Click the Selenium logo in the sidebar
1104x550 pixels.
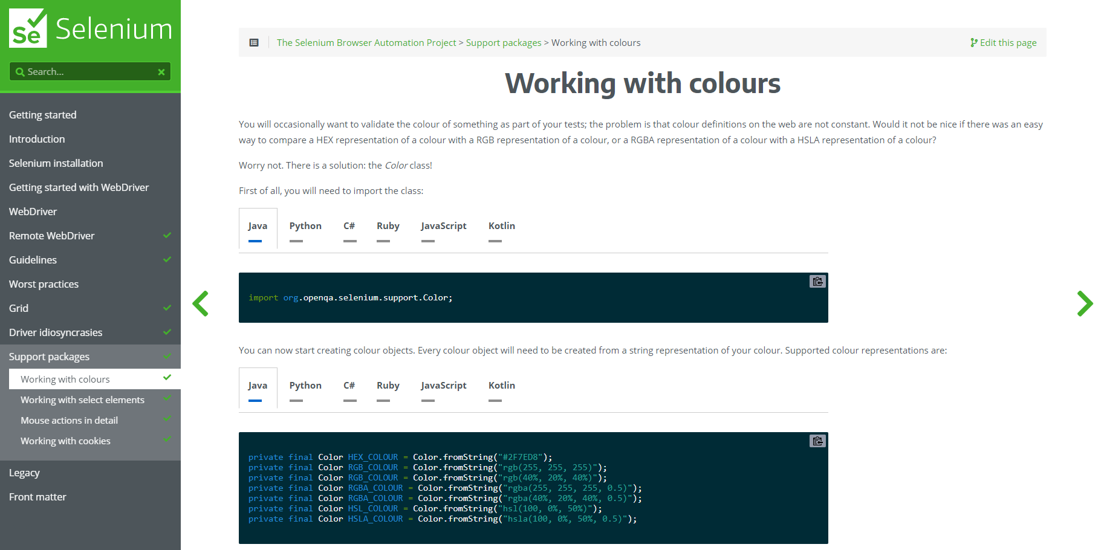89,28
